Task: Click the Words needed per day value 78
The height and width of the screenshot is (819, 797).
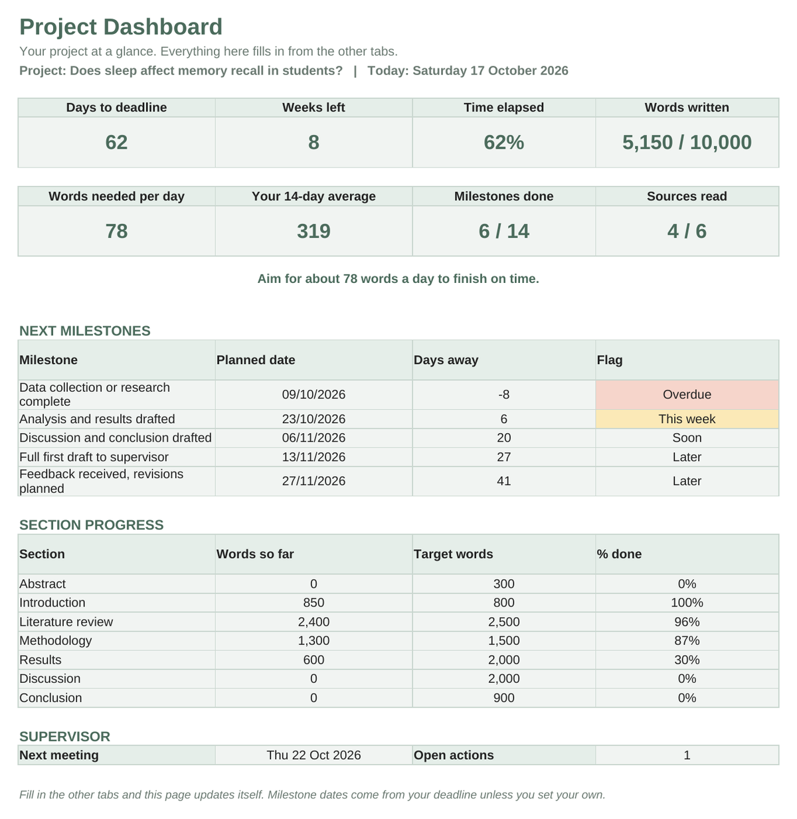Action: pos(116,231)
